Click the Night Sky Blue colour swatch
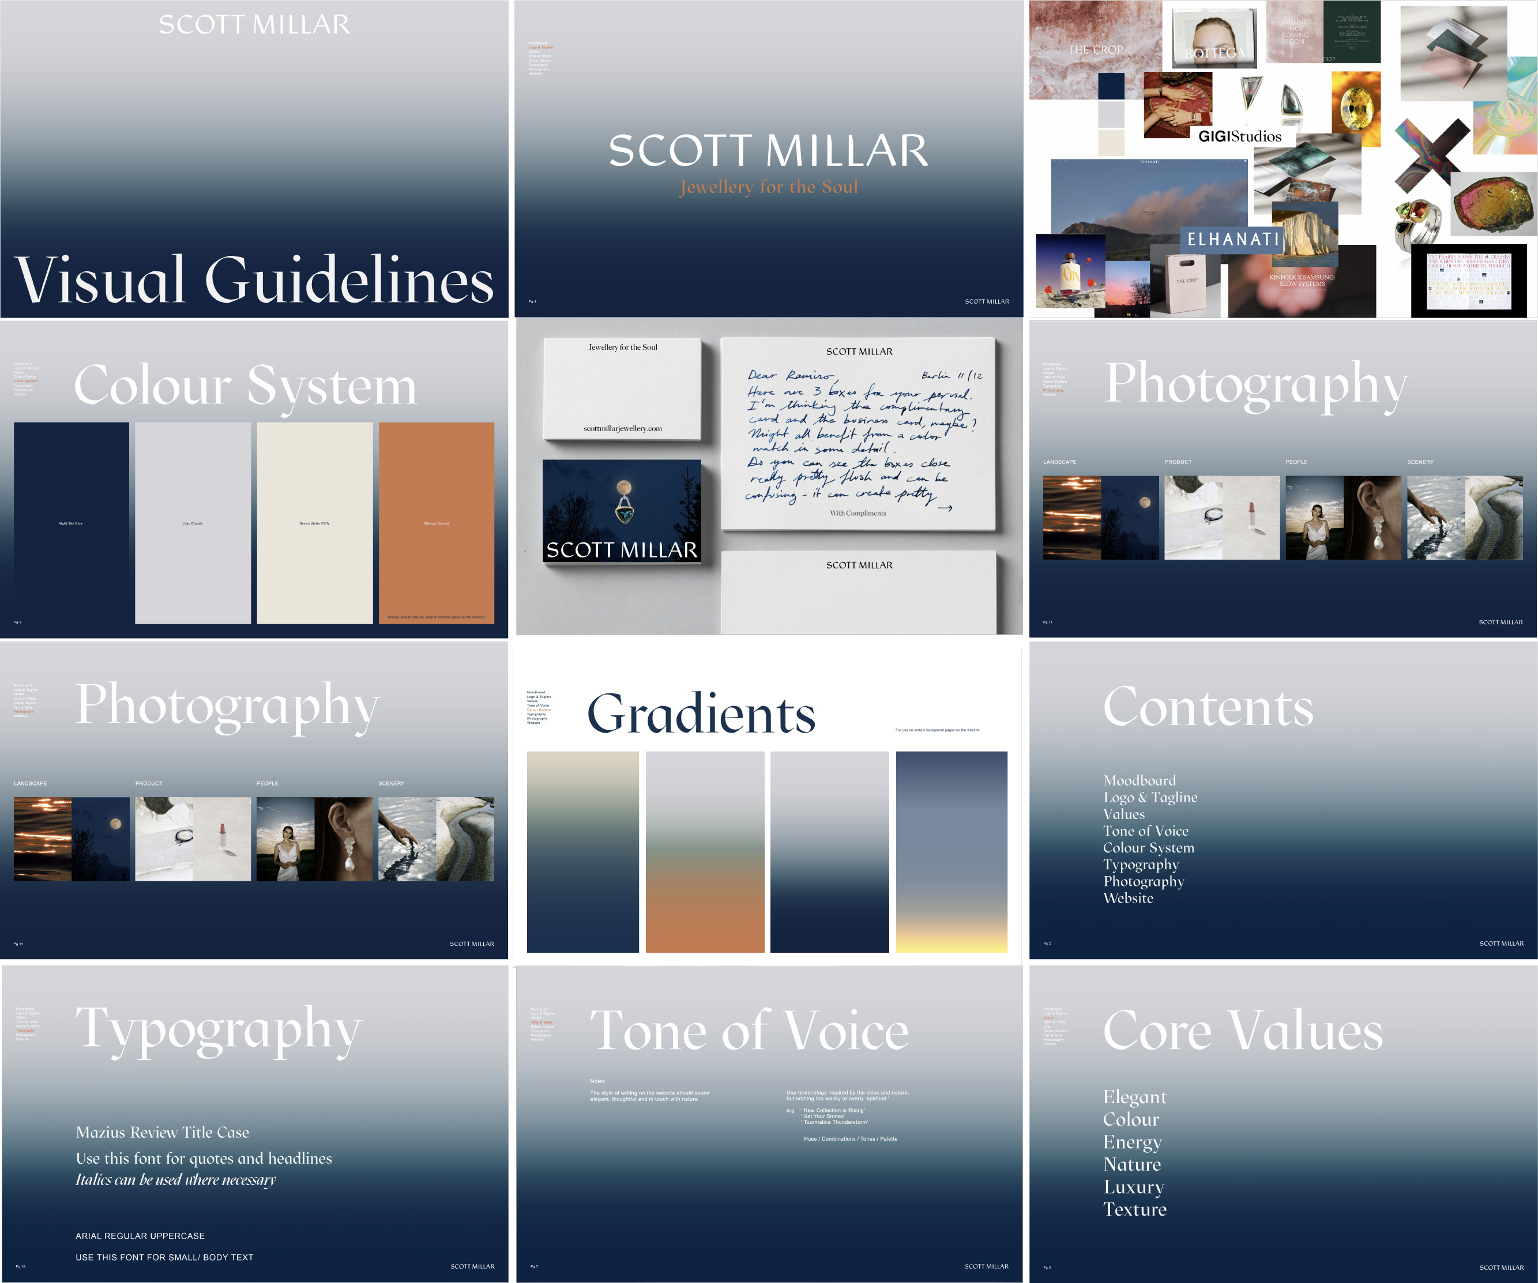1538x1283 pixels. tap(71, 523)
